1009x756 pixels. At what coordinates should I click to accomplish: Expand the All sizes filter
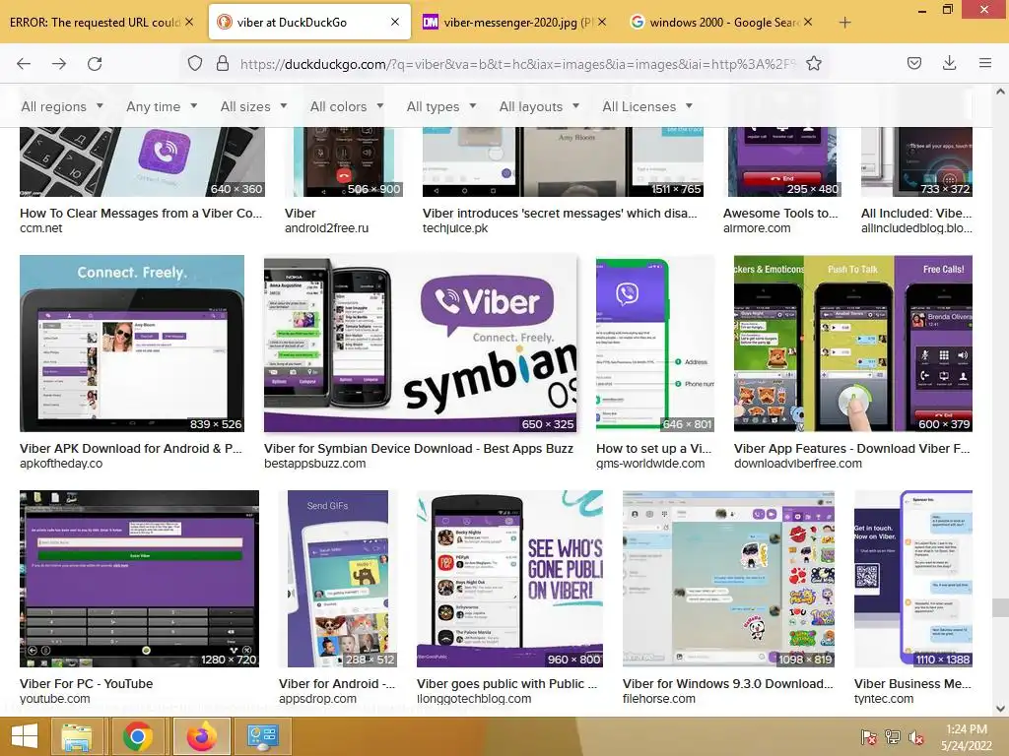pyautogui.click(x=253, y=106)
